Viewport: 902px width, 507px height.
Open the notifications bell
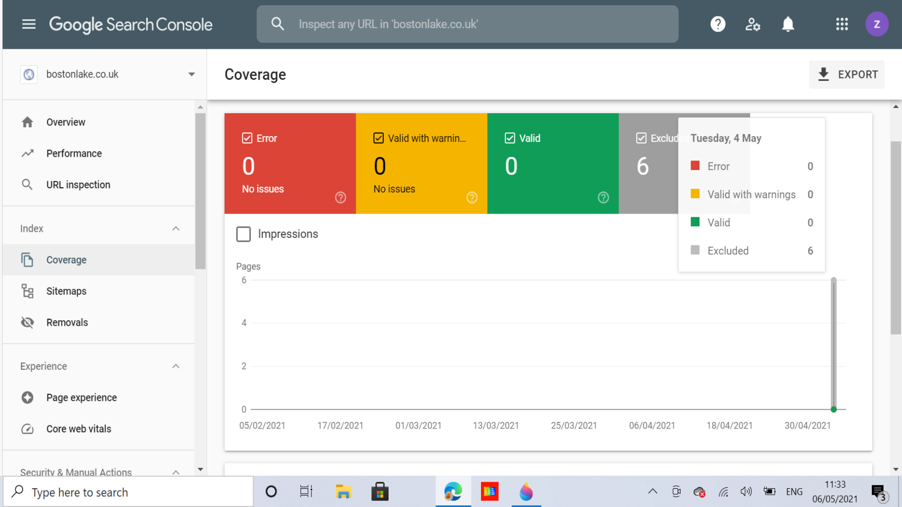click(788, 24)
